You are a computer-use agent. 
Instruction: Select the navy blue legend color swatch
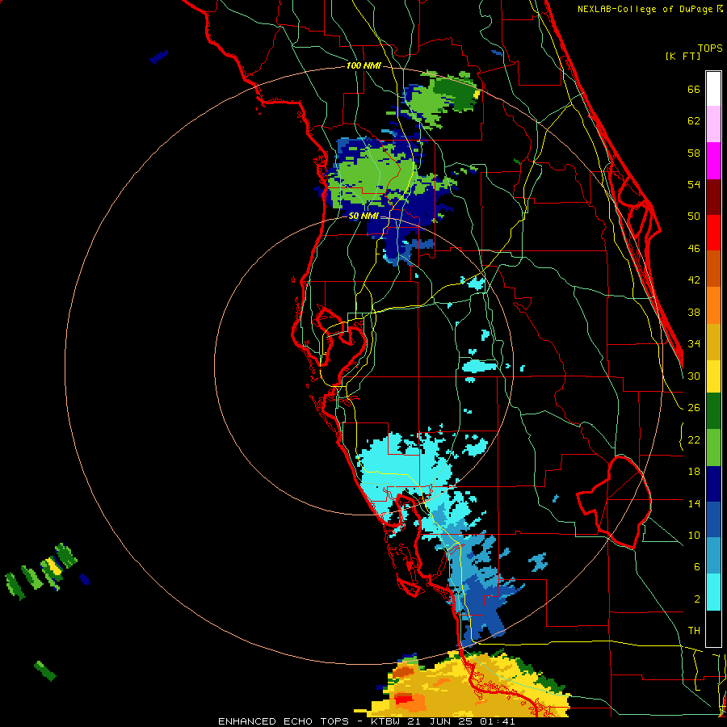[x=713, y=484]
